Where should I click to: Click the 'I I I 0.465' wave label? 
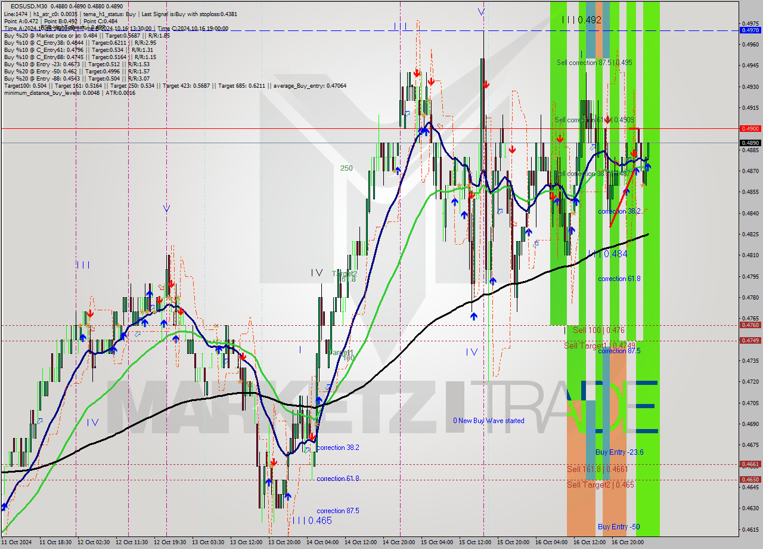pos(312,520)
